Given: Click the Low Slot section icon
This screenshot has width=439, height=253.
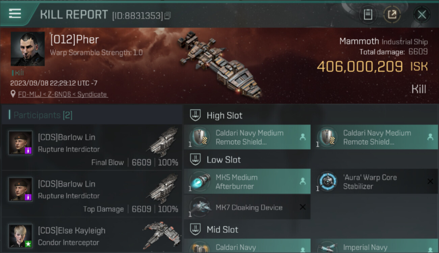Looking at the screenshot, I should click(x=195, y=159).
